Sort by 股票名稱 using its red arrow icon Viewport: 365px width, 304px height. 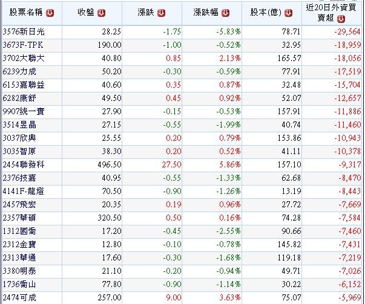50,13
